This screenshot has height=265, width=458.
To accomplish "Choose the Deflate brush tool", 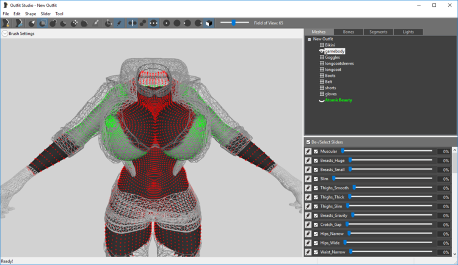I will pos(64,23).
